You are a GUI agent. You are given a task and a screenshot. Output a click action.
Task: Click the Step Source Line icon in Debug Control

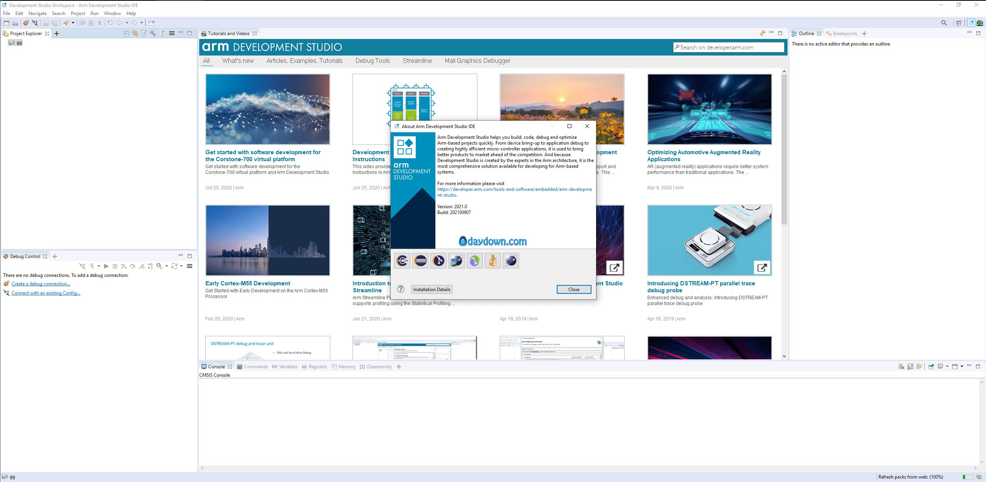pyautogui.click(x=123, y=266)
